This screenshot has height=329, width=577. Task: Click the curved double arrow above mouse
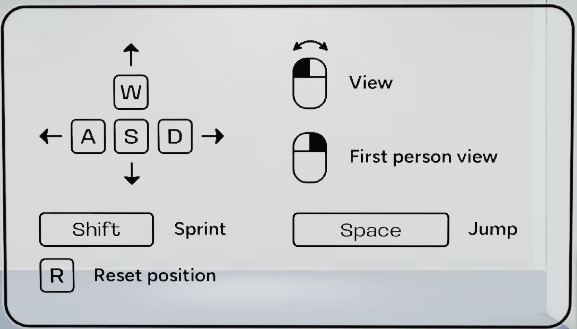click(310, 46)
